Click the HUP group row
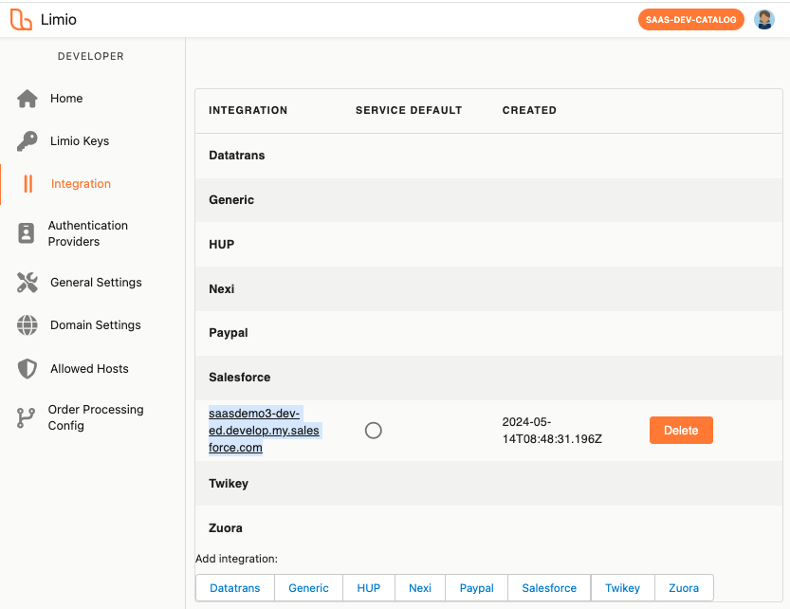790x609 pixels. click(x=488, y=245)
